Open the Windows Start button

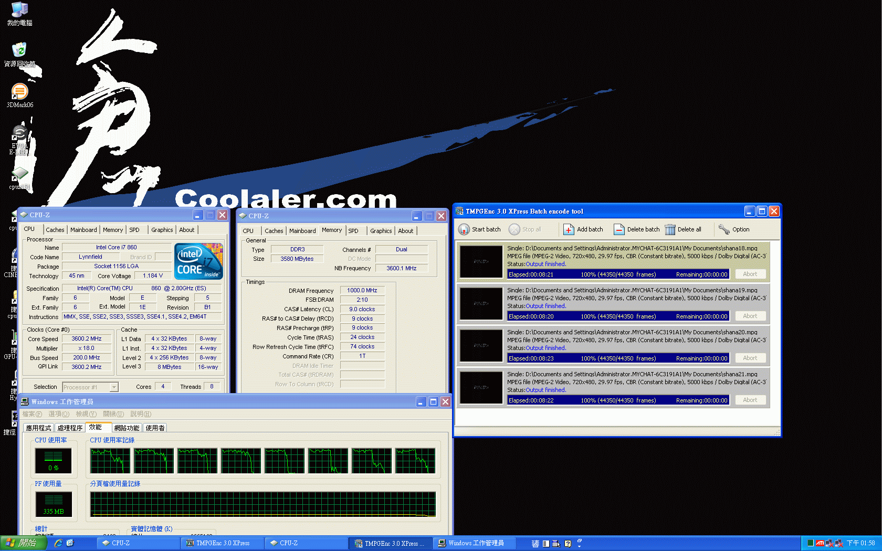point(23,543)
